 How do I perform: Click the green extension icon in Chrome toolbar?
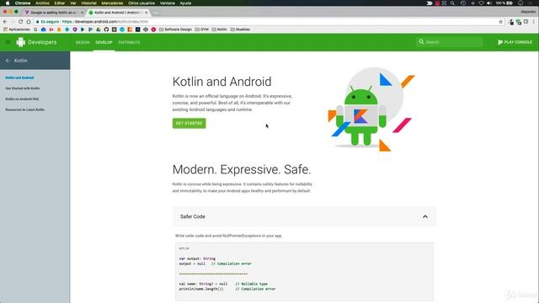519,22
